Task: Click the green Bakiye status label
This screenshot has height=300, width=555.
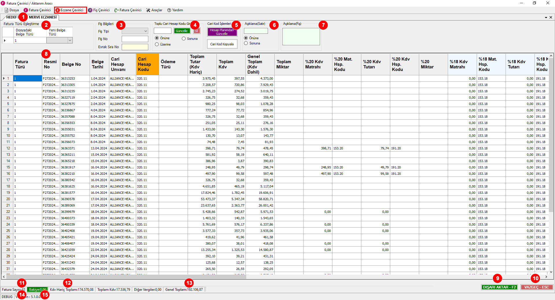Action: 37,290
